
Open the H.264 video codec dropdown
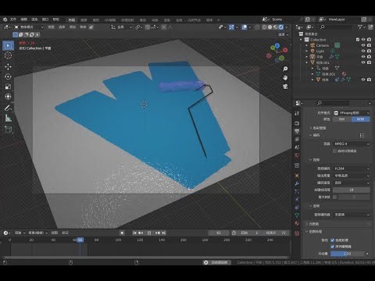pyautogui.click(x=352, y=169)
